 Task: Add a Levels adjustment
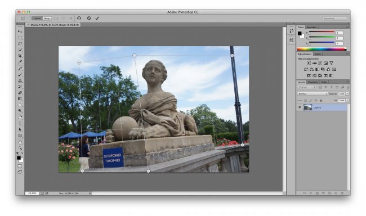click(314, 63)
